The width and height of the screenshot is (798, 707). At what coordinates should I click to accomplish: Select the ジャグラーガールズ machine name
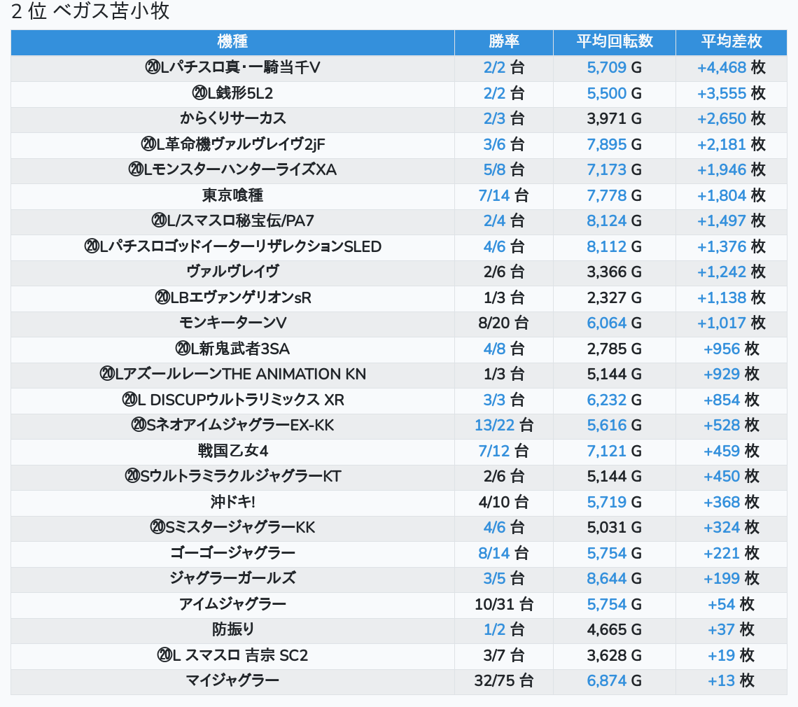232,578
